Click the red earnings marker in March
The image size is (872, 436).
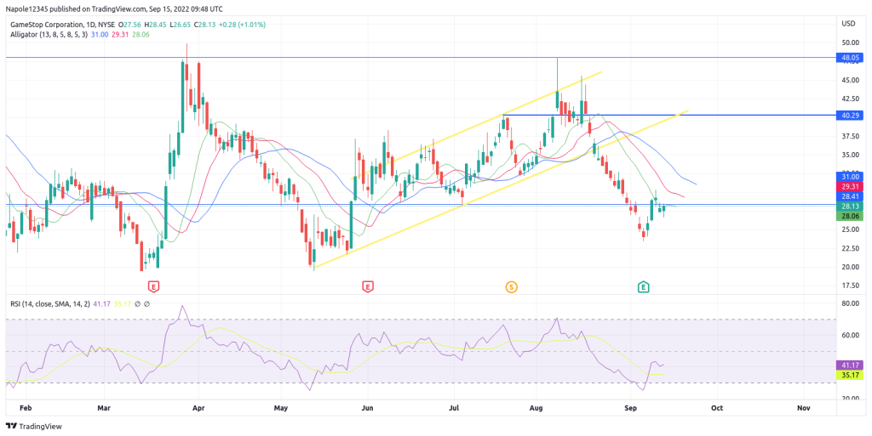tap(153, 286)
